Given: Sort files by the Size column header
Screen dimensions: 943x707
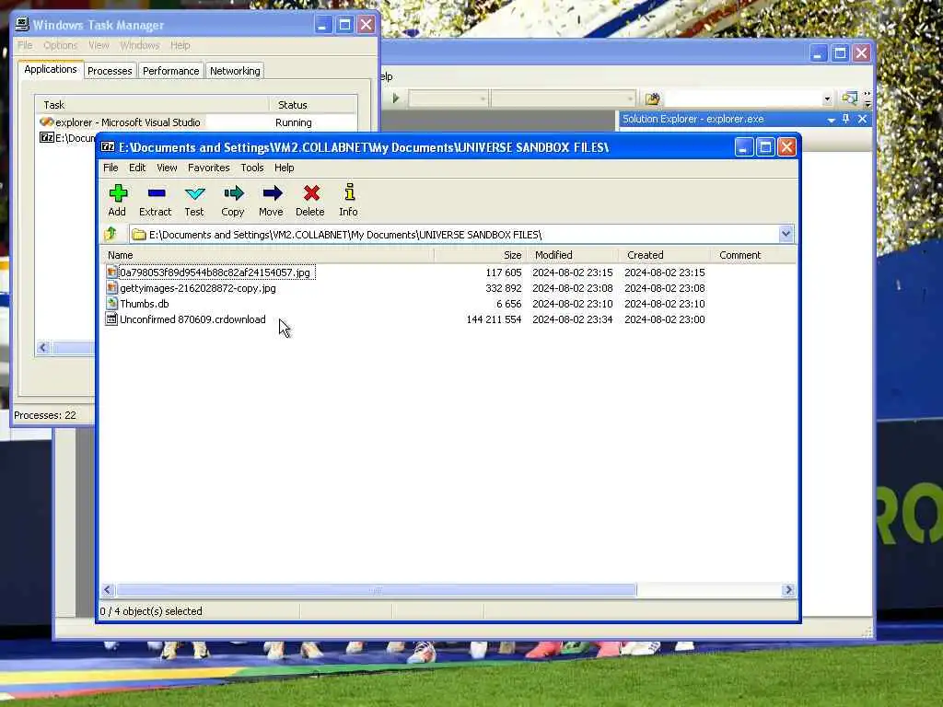Looking at the screenshot, I should 481,255.
